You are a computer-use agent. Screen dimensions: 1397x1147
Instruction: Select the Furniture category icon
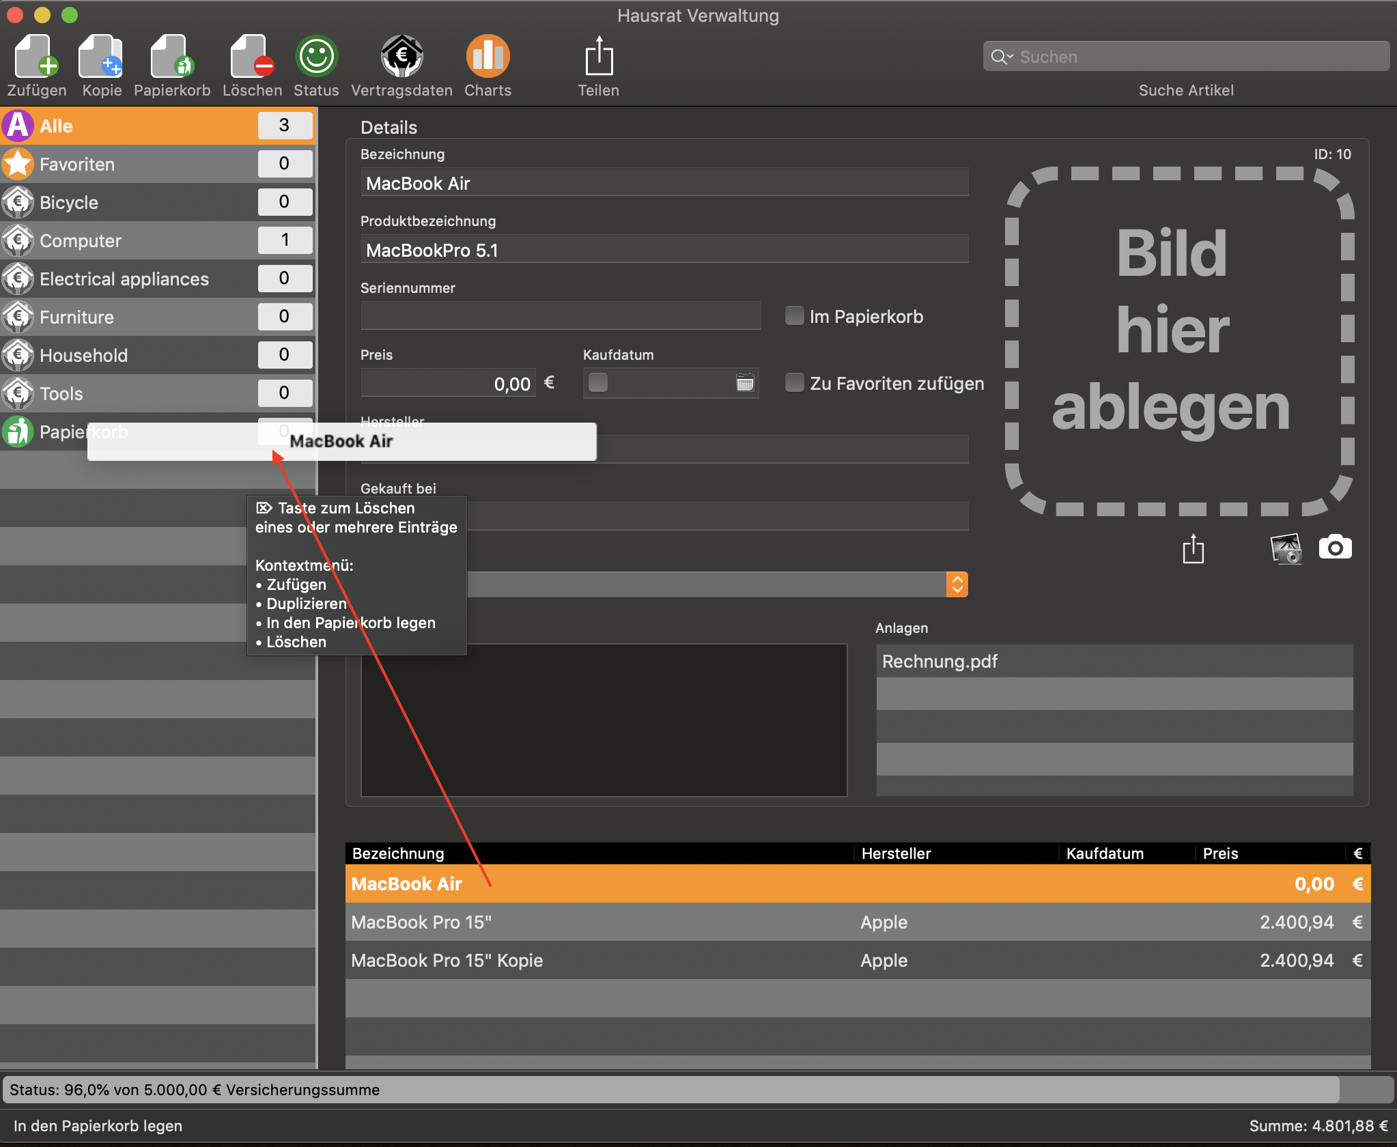pyautogui.click(x=18, y=317)
